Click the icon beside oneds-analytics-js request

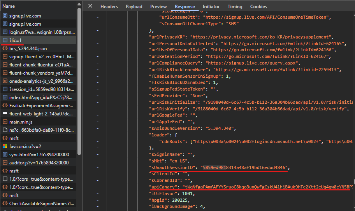coord(5,81)
